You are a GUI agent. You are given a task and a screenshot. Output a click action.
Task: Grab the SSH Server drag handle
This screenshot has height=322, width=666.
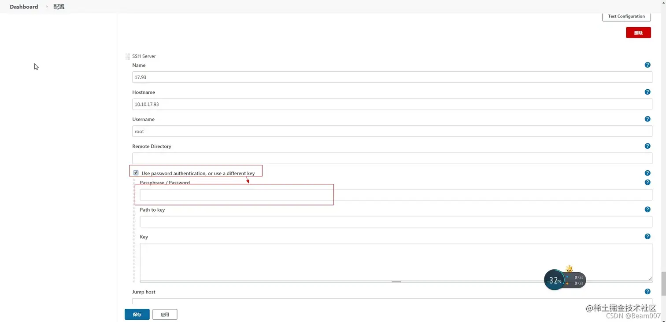(x=128, y=56)
